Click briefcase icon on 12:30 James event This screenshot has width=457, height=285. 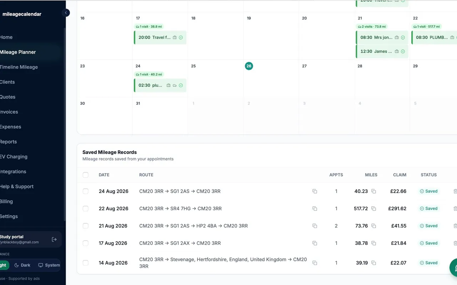[x=397, y=51]
